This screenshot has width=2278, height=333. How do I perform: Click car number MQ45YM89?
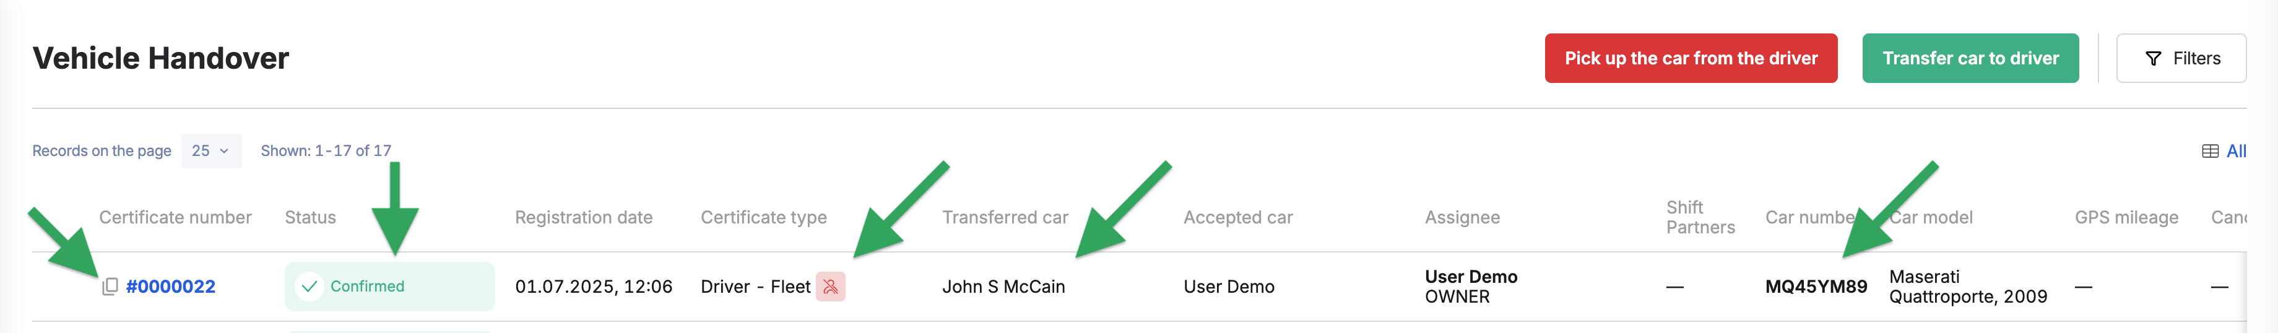coord(1816,286)
